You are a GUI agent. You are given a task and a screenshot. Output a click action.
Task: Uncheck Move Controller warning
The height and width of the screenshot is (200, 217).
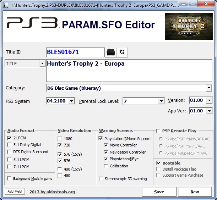[x=106, y=145]
